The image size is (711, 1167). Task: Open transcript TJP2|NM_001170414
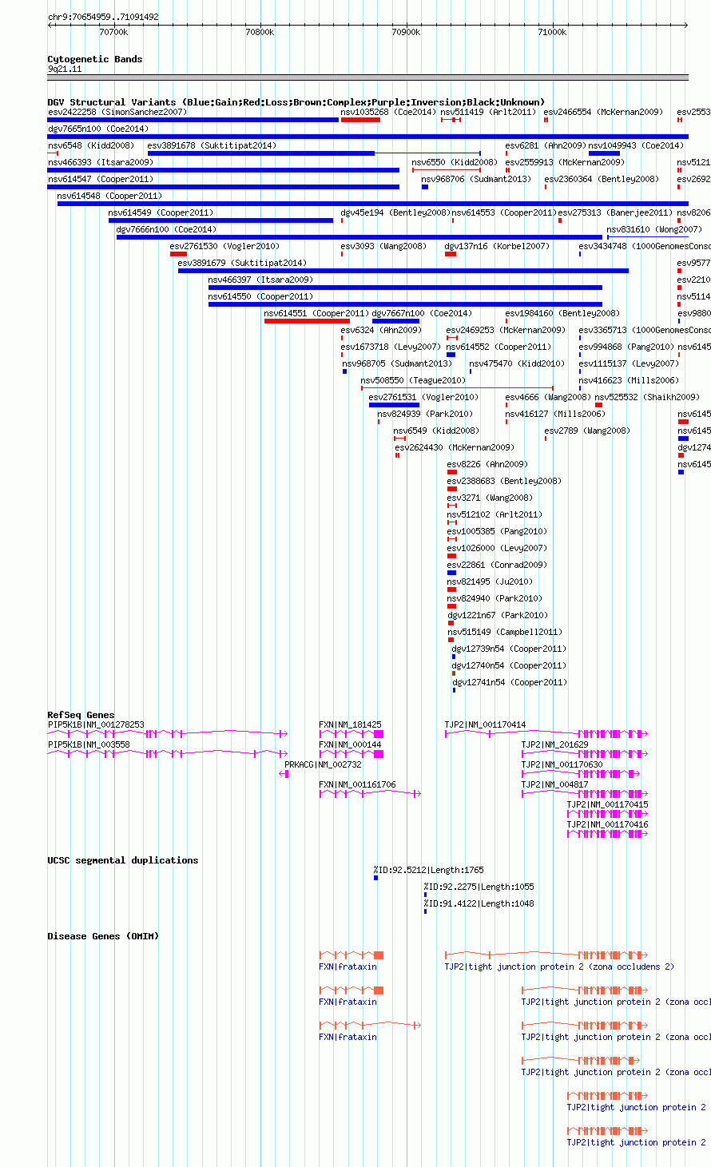pos(486,725)
